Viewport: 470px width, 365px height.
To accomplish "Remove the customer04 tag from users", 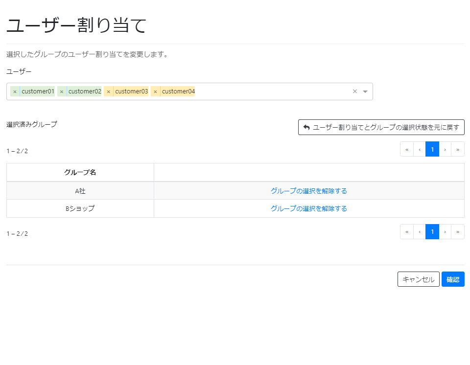I will point(155,91).
